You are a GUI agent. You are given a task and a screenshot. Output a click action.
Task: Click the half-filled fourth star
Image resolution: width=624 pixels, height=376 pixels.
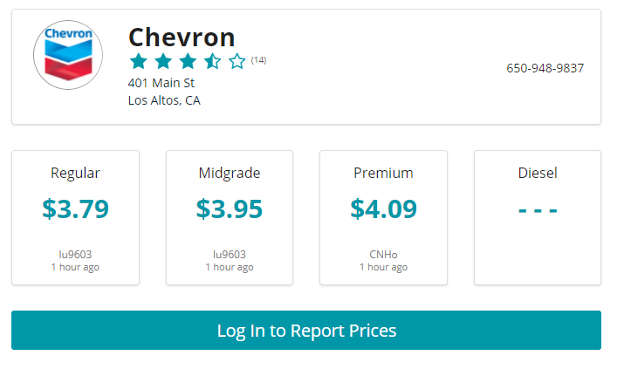pyautogui.click(x=212, y=62)
